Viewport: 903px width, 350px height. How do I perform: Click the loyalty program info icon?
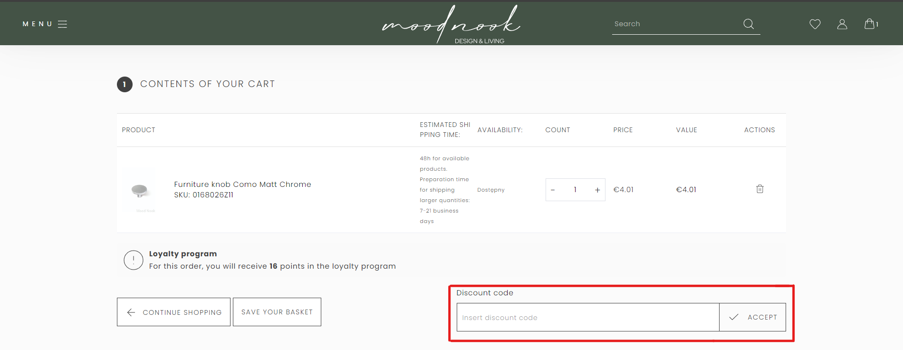tap(134, 260)
